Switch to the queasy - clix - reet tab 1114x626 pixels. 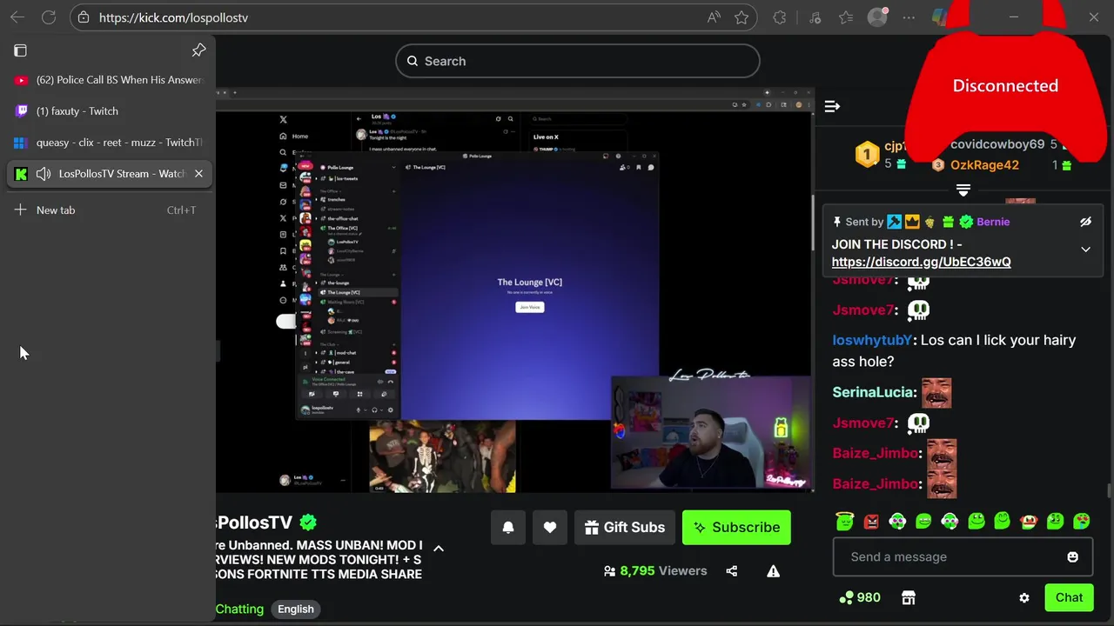coord(108,143)
